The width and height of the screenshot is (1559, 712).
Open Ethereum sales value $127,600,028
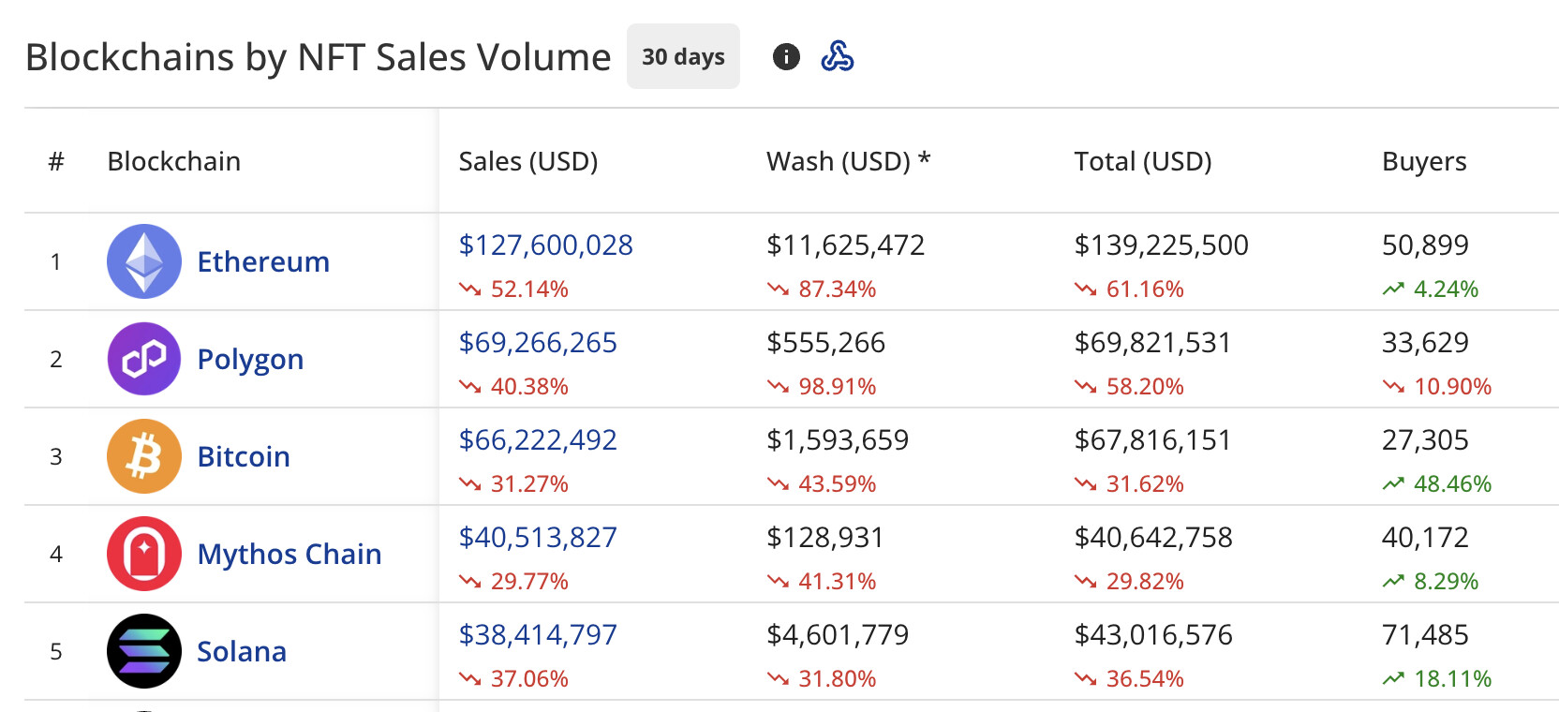546,245
